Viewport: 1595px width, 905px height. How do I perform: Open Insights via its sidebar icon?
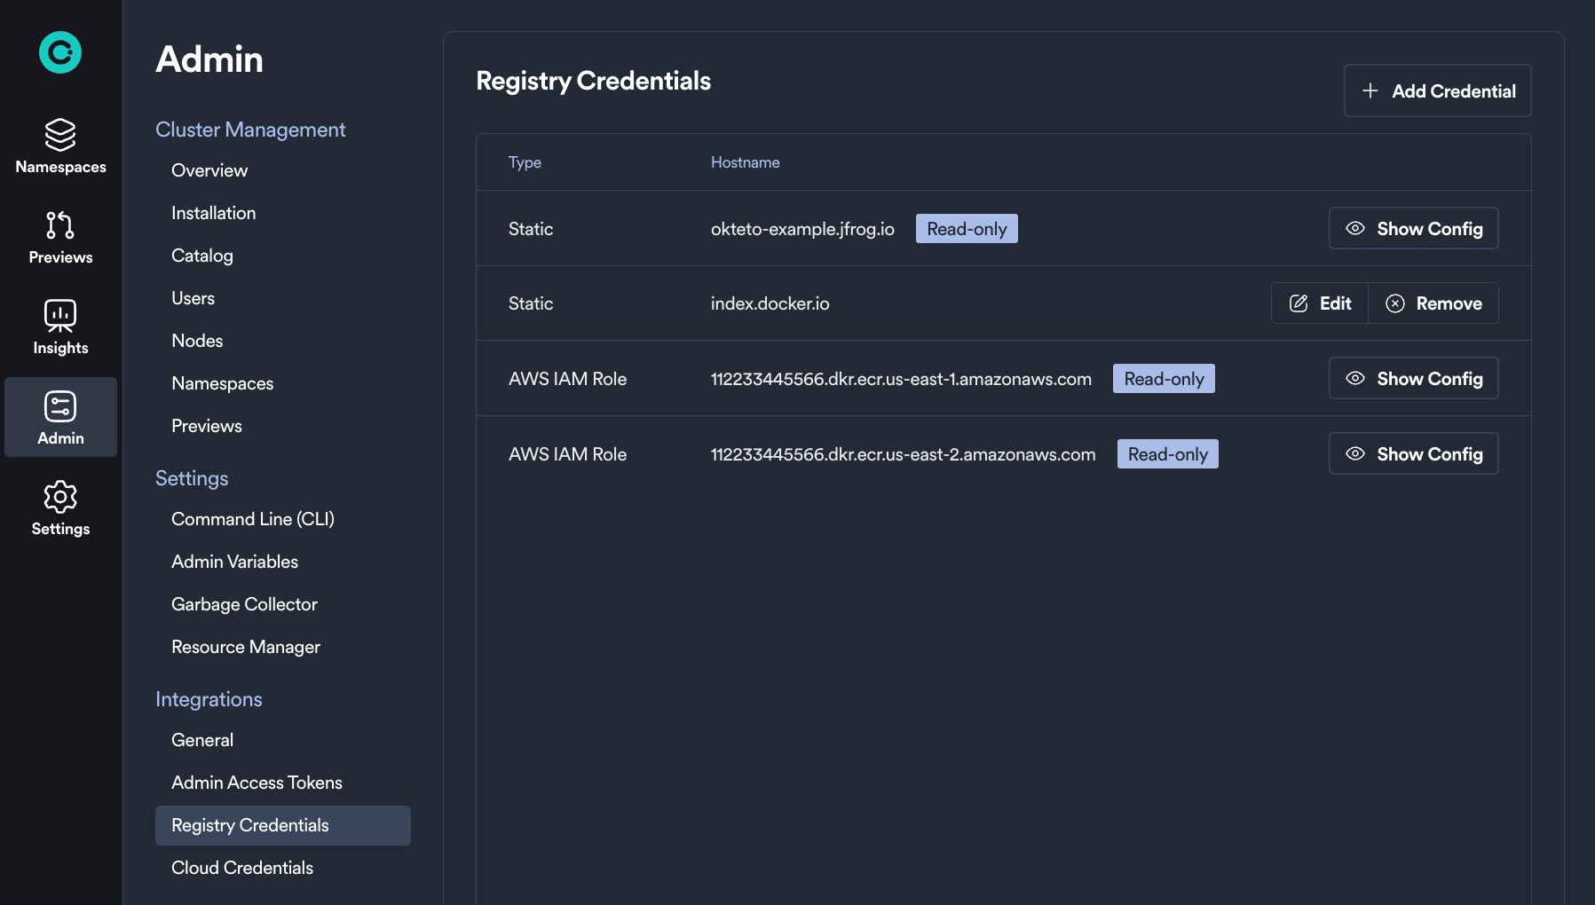[59, 315]
